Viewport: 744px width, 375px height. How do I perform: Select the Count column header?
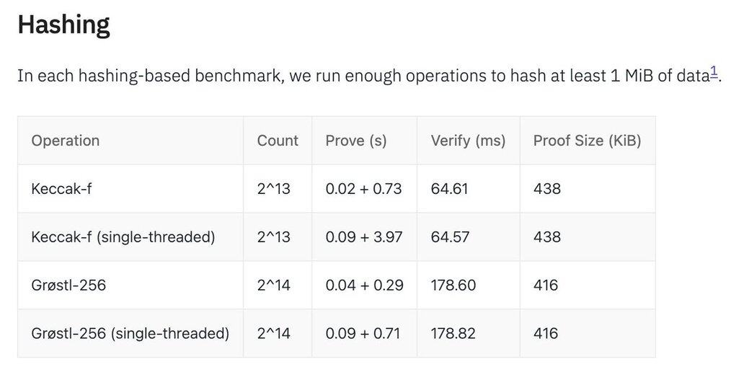click(278, 141)
